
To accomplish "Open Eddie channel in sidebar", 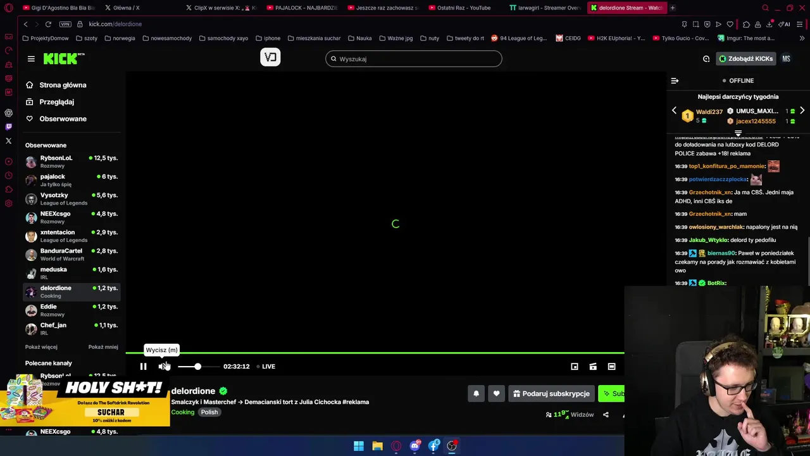I will (72, 310).
